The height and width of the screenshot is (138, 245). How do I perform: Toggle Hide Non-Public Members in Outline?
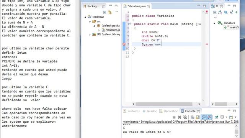(x=237, y=12)
